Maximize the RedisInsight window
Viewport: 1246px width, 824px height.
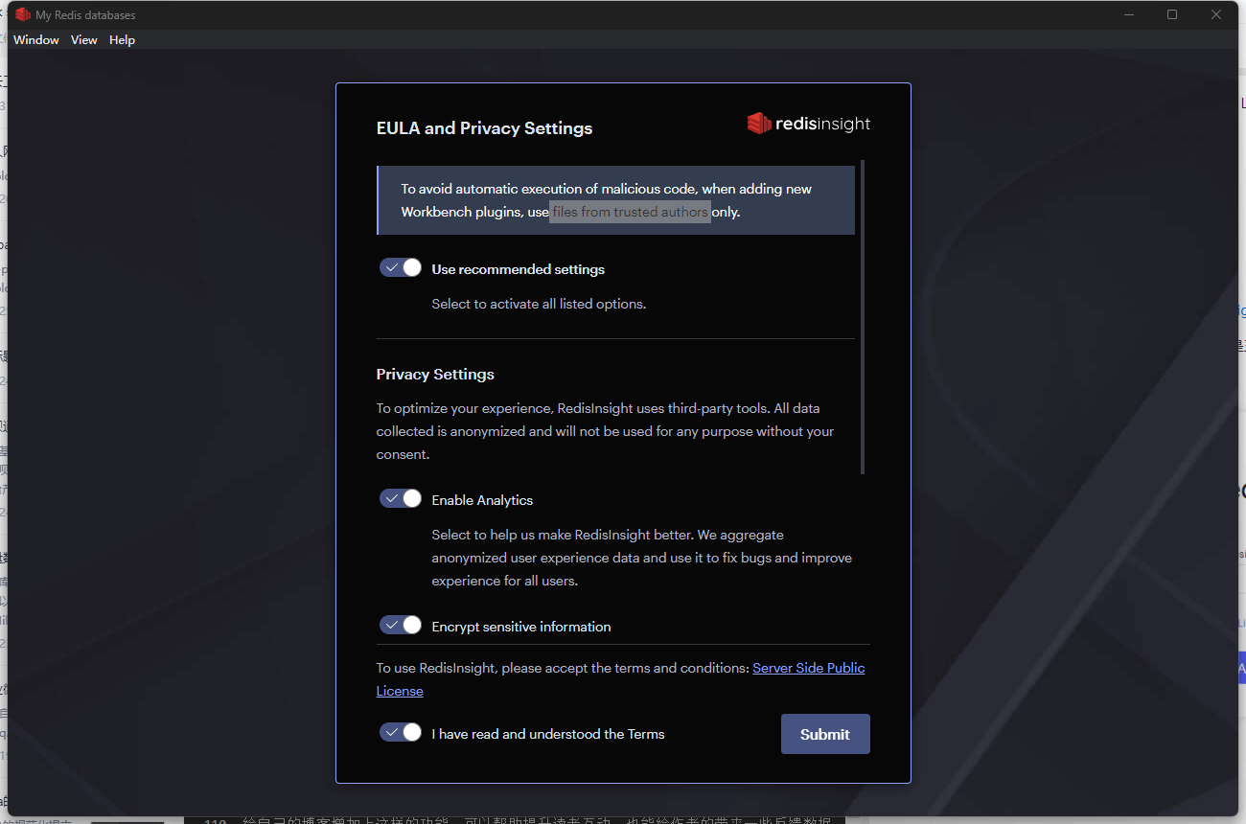click(1172, 14)
